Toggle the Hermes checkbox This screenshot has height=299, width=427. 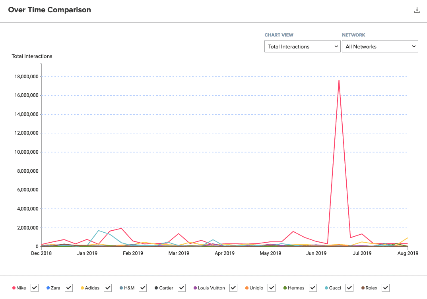click(313, 288)
